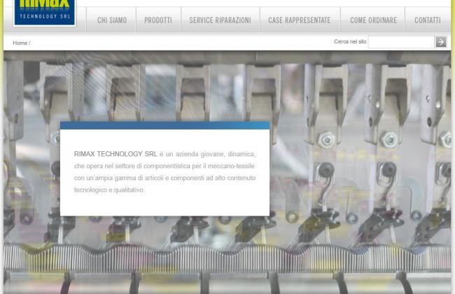Open the Come Ordinare page
This screenshot has height=294, width=455.
pyautogui.click(x=373, y=20)
